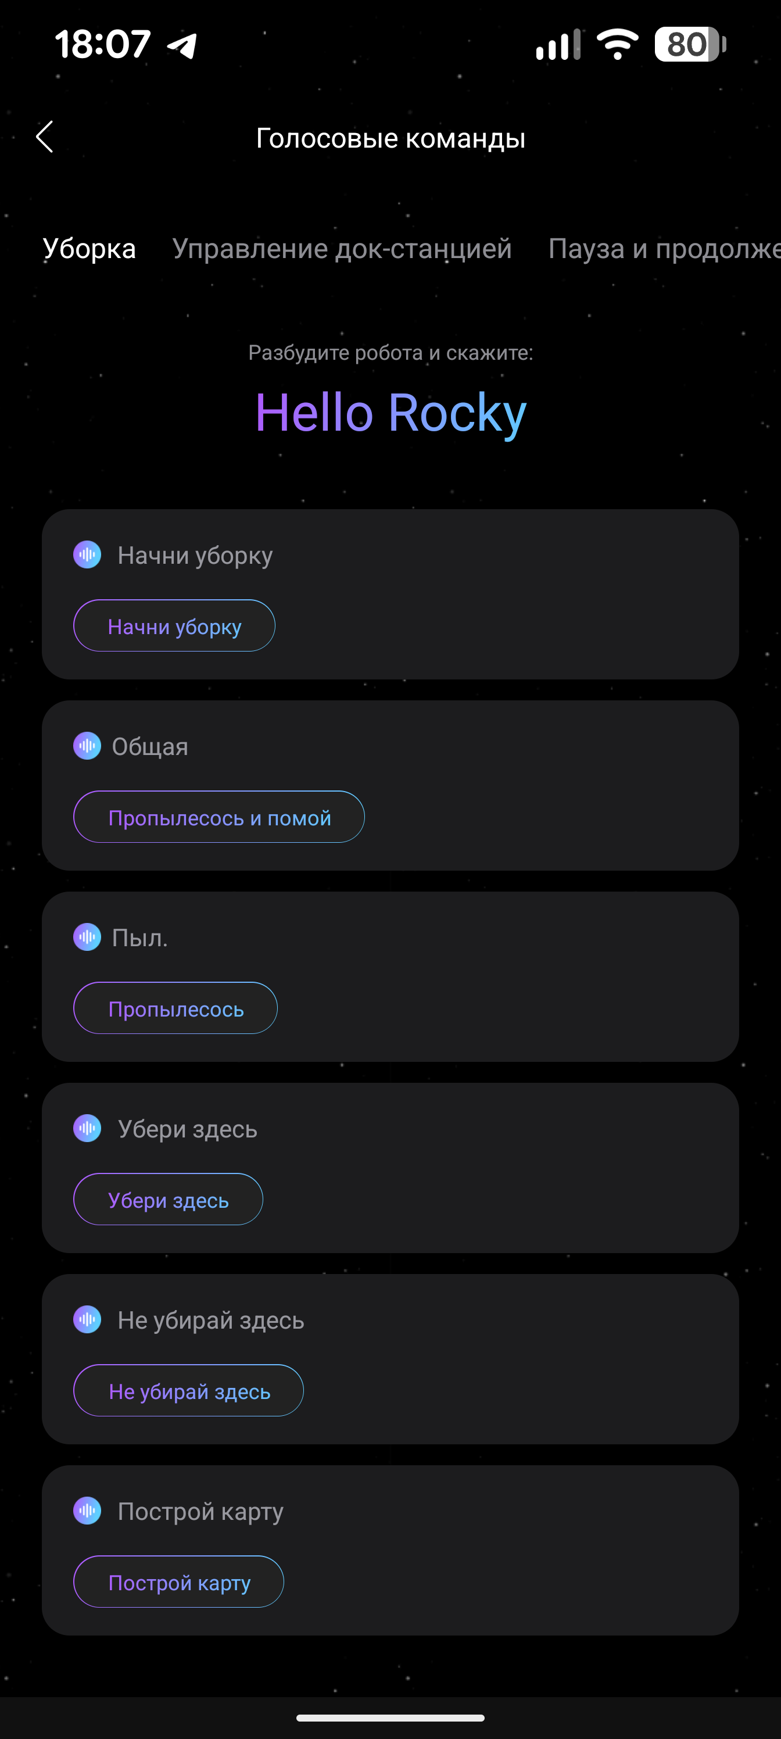Tap voice icon next to Начни уборку heading
The image size is (781, 1739).
(87, 555)
